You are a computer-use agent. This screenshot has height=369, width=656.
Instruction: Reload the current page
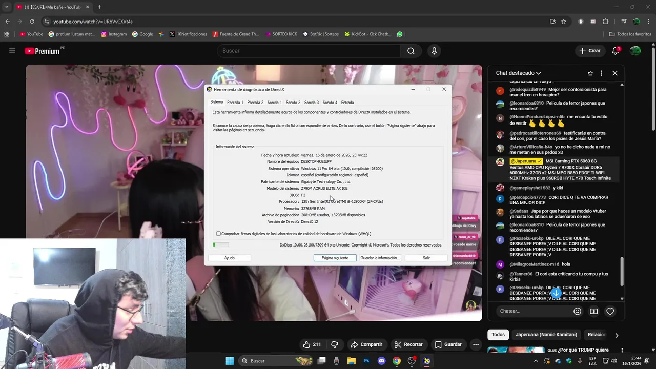coord(32,22)
